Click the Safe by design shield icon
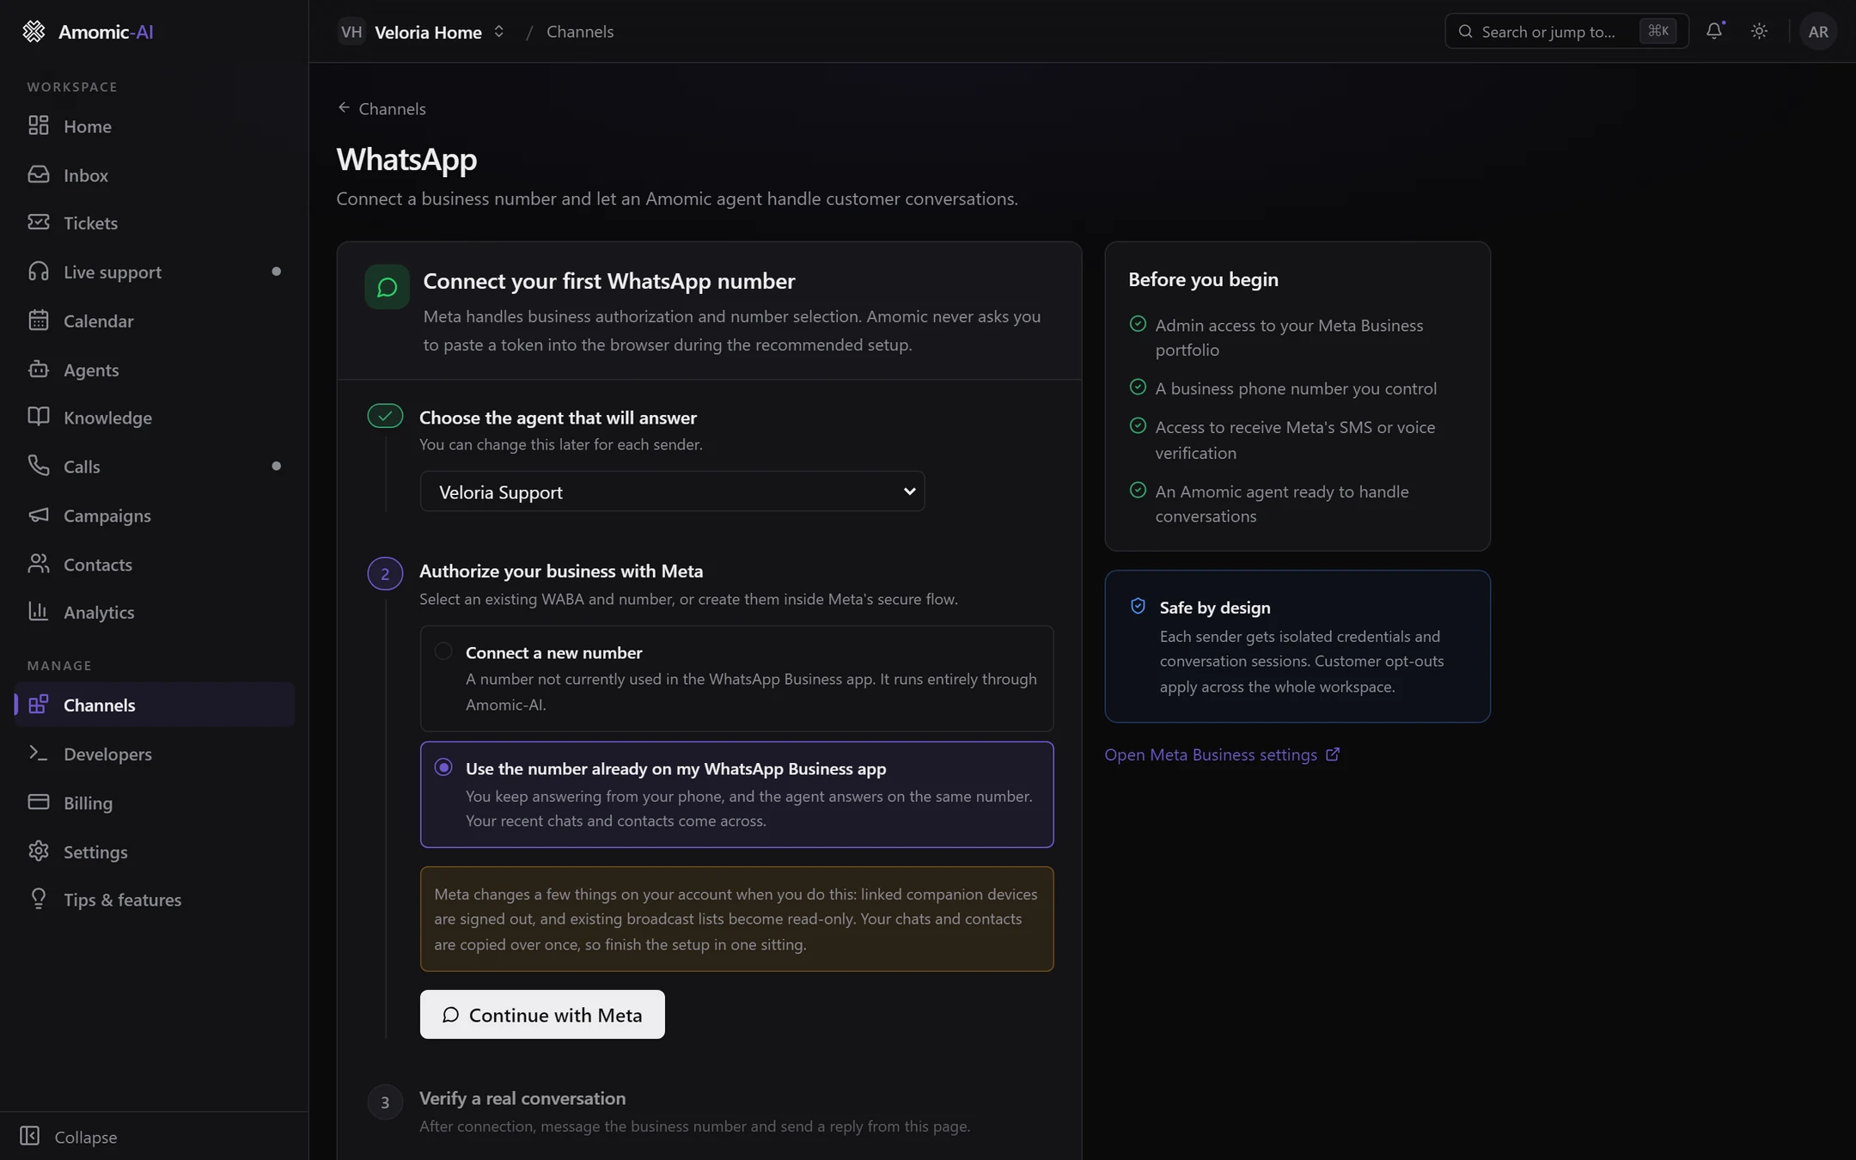 tap(1138, 606)
